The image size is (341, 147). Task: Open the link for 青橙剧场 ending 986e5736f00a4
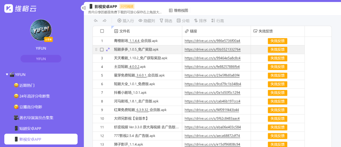point(212,41)
